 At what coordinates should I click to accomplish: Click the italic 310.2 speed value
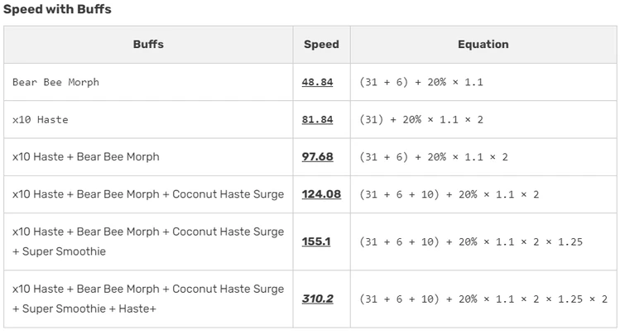317,299
